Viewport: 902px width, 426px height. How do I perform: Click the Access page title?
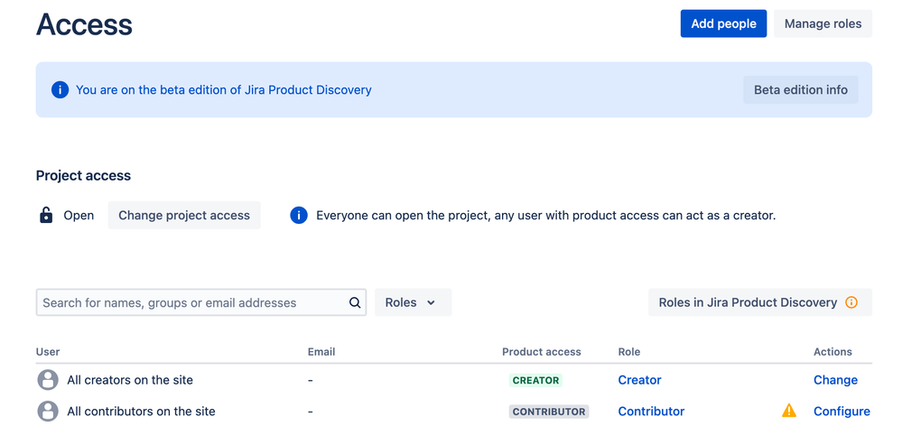pos(84,24)
